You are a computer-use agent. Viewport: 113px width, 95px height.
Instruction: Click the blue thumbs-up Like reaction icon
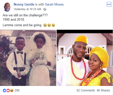tap(5, 90)
